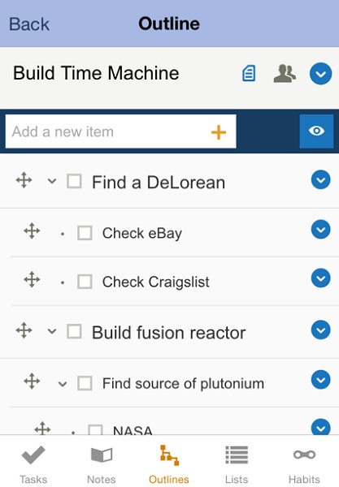Click the orange plus add-item icon

click(219, 132)
